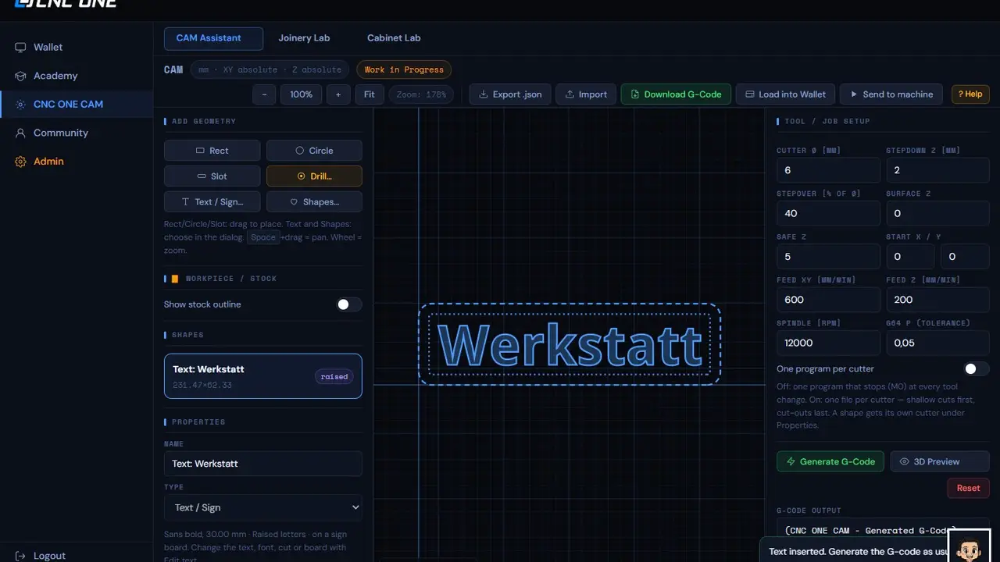Select the Slot geometry tool
This screenshot has height=562, width=1000.
click(212, 176)
